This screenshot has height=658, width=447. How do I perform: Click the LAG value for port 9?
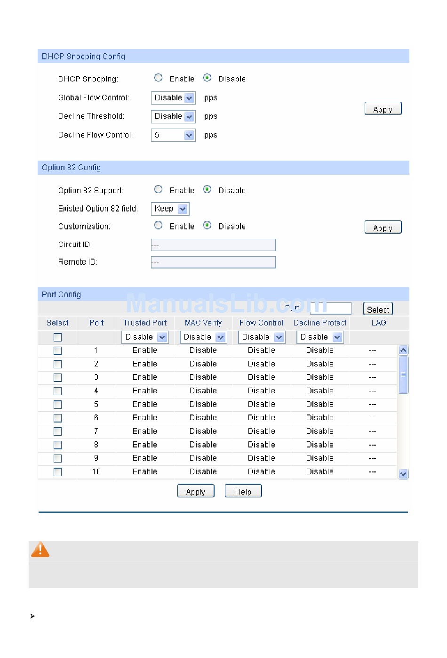click(x=373, y=458)
